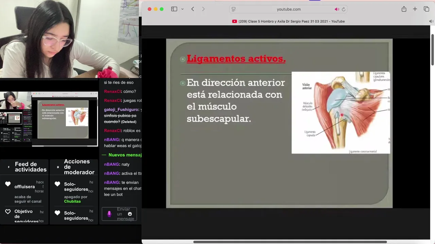Show the Safari tab overview
The width and height of the screenshot is (435, 244).
click(x=427, y=9)
